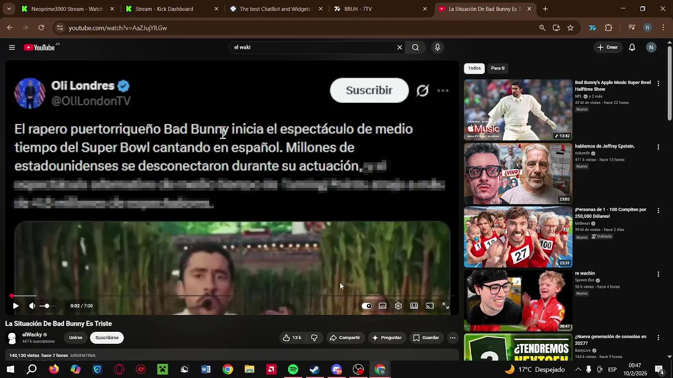673x378 pixels.
Task: Open Spotify from the taskbar
Action: pos(293,370)
